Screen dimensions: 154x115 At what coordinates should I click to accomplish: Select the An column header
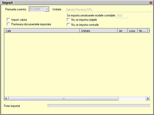pos(122,31)
